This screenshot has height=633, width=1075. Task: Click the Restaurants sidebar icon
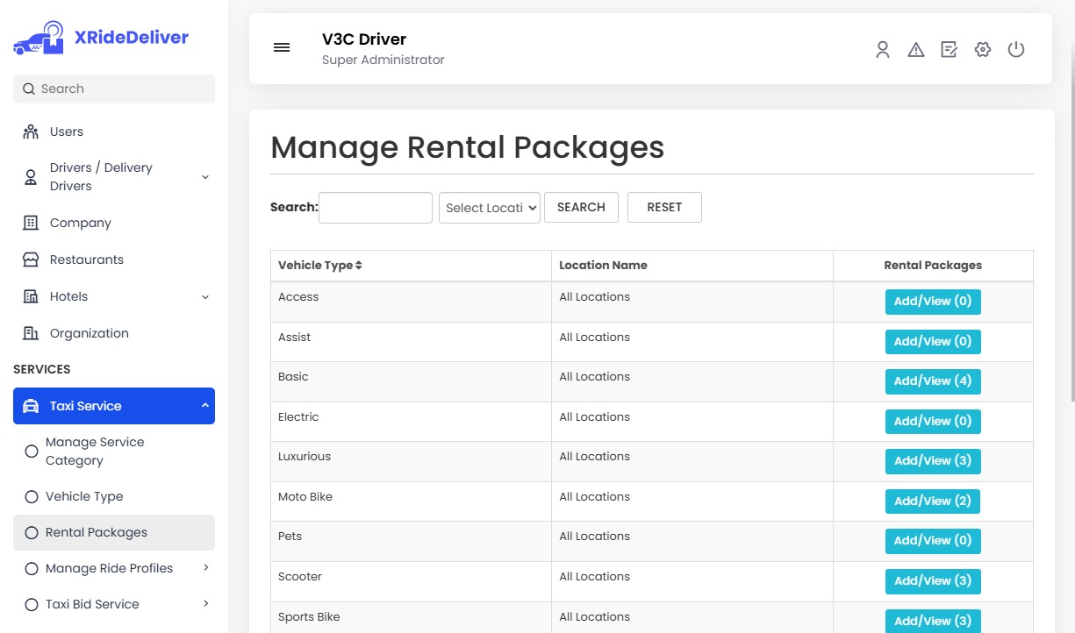(x=30, y=260)
